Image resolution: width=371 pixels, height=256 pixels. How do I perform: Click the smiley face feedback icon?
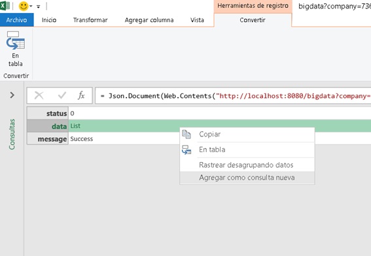point(24,6)
